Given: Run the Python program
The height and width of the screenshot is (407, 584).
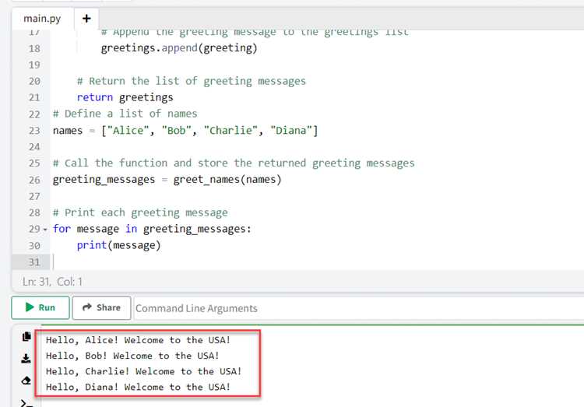Looking at the screenshot, I should point(40,307).
